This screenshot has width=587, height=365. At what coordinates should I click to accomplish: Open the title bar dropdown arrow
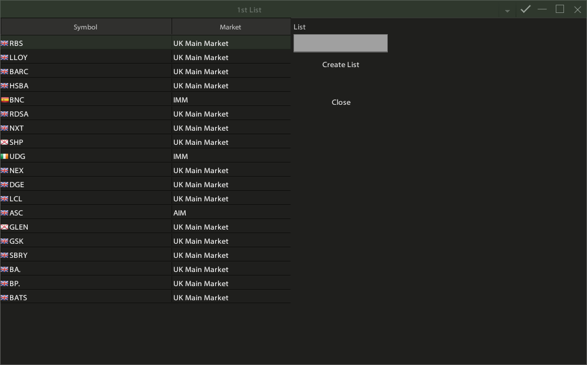coord(507,11)
